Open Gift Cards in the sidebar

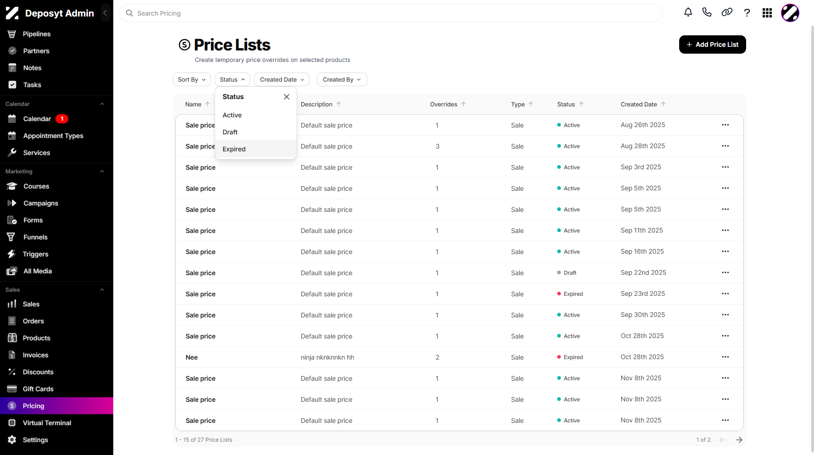tap(56, 389)
